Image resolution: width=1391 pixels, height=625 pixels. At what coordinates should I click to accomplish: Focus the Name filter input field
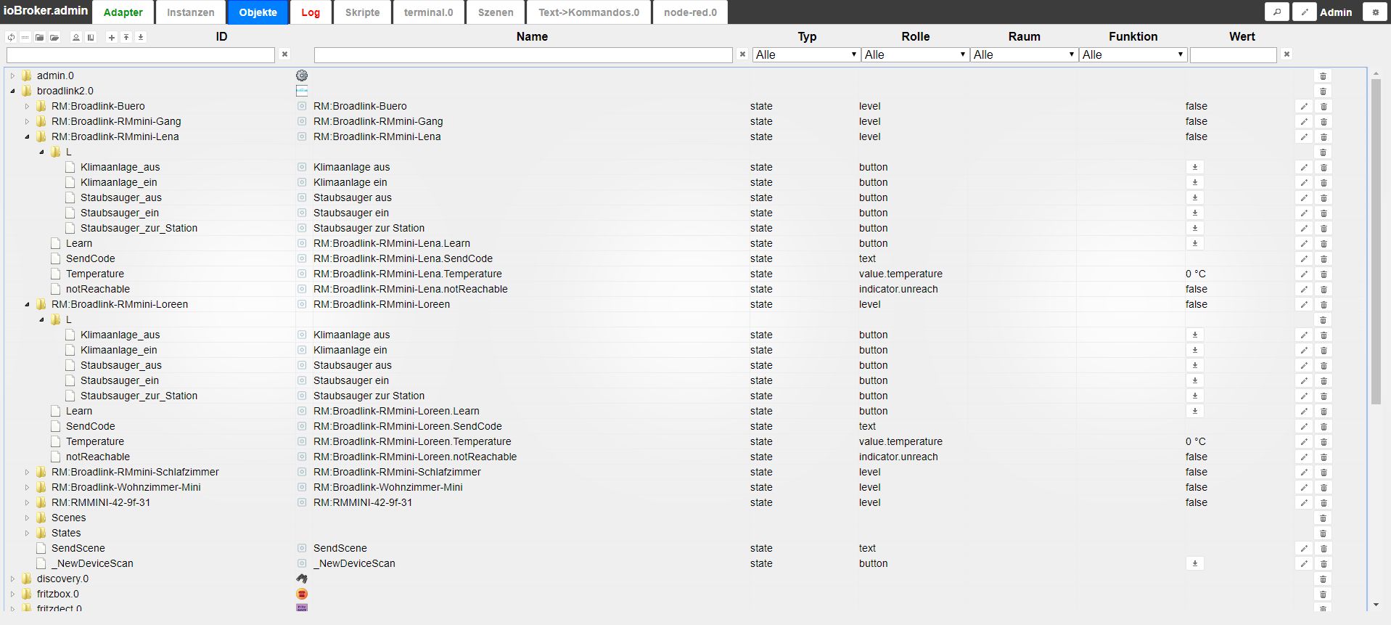pyautogui.click(x=523, y=54)
